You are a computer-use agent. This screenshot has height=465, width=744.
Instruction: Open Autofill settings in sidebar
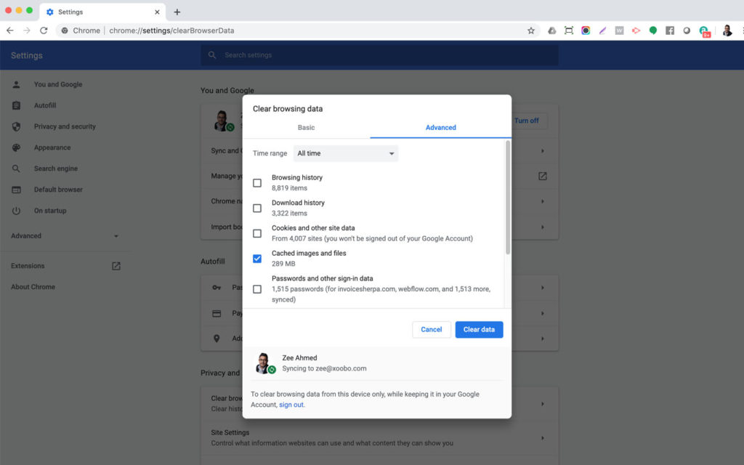(45, 105)
